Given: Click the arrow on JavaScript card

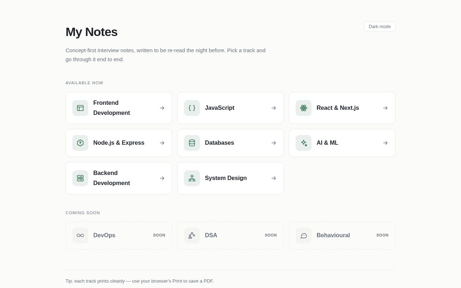Looking at the screenshot, I should (274, 108).
